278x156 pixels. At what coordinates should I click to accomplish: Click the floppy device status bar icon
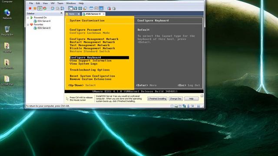(x=180, y=106)
